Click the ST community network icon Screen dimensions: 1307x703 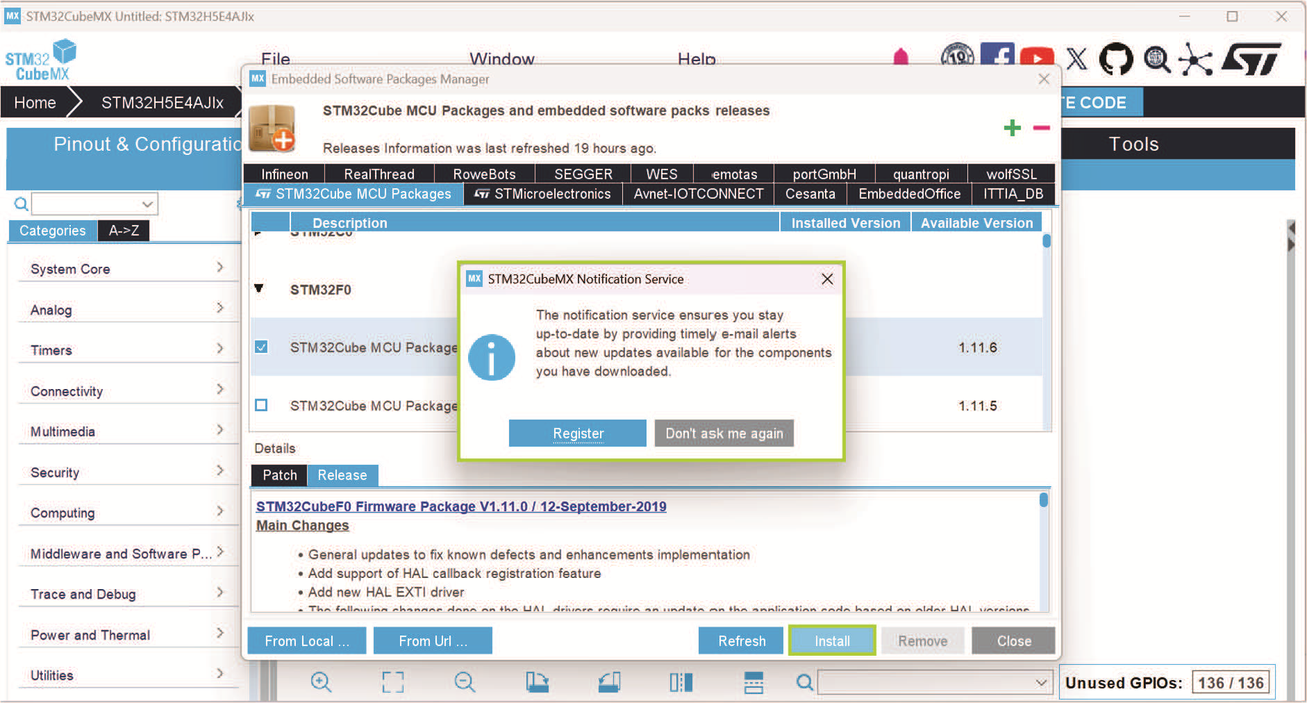1195,59
